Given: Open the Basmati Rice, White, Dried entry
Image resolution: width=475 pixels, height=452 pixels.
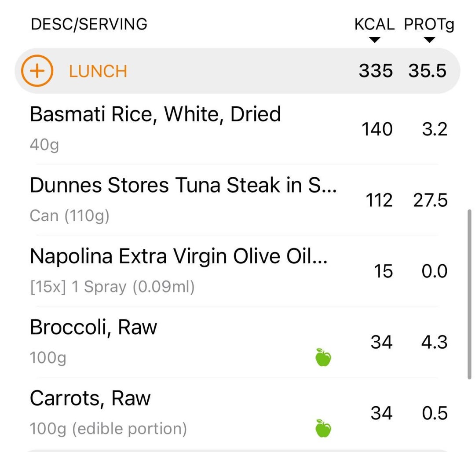Looking at the screenshot, I should [x=237, y=129].
